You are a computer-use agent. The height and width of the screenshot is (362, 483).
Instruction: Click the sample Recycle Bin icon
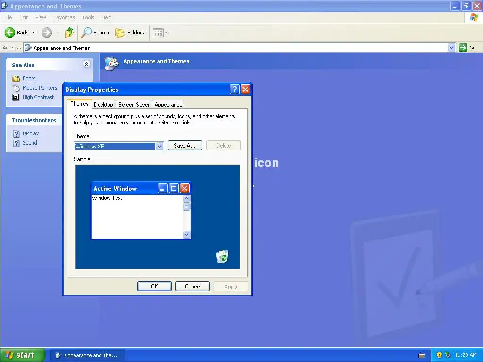tap(222, 256)
